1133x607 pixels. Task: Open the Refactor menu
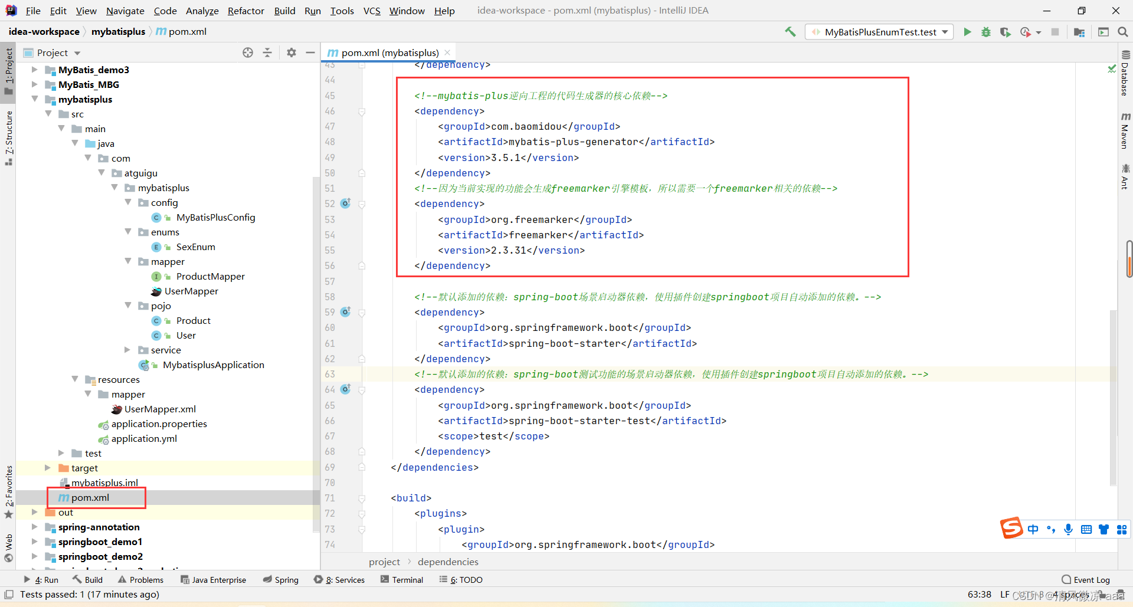click(x=245, y=11)
